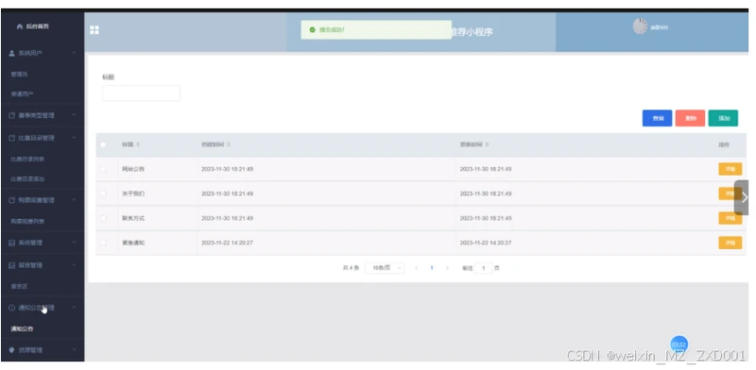Open 管理员 submenu item
Viewport: 756px width, 370px height.
[19, 75]
